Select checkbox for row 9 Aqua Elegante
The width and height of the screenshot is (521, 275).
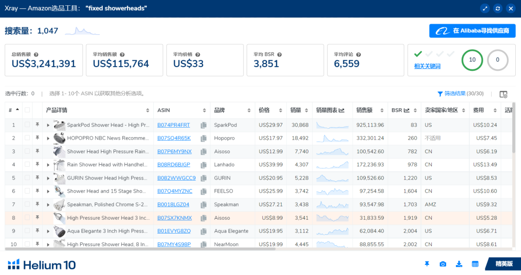coord(27,231)
